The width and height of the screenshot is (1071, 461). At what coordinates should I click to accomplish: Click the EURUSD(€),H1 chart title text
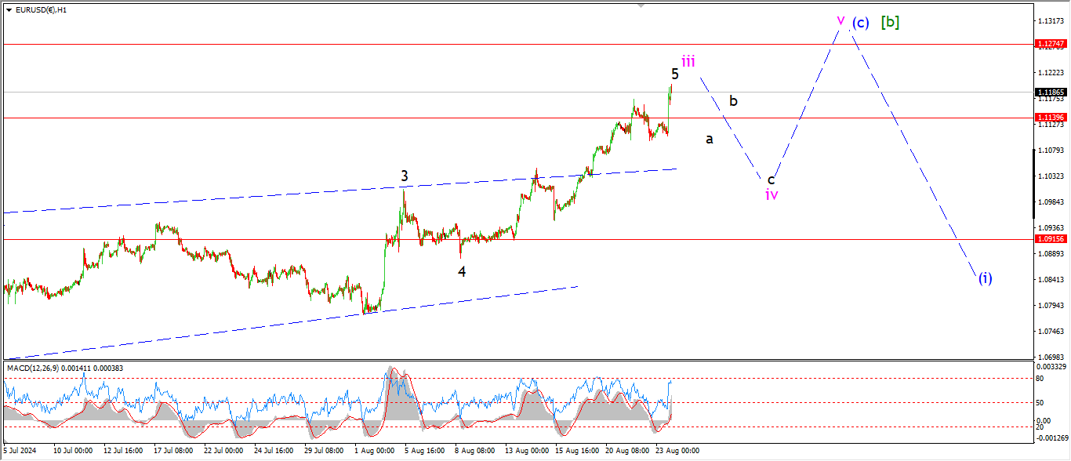41,10
